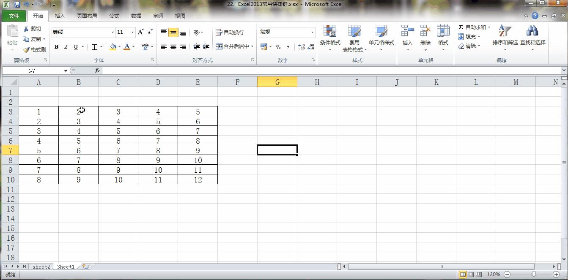Screen dimensions: 568x280
Task: Enable center text alignment
Action: tap(173, 46)
